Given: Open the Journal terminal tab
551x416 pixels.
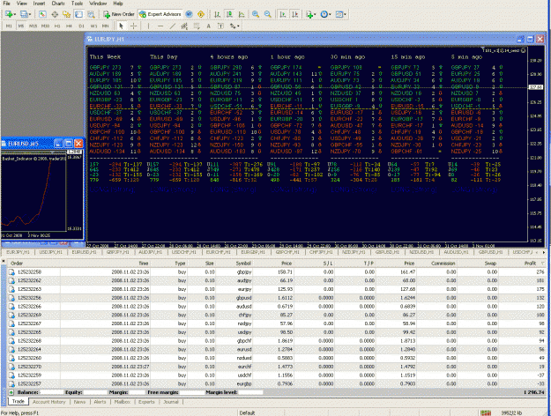Looking at the screenshot, I should [x=171, y=402].
